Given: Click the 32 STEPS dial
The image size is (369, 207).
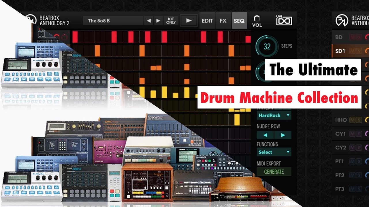Looking at the screenshot, I should point(267,46).
